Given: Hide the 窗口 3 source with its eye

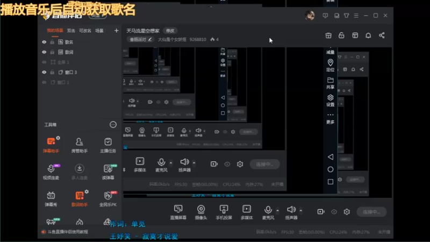Looking at the screenshot, I should pyautogui.click(x=44, y=72).
